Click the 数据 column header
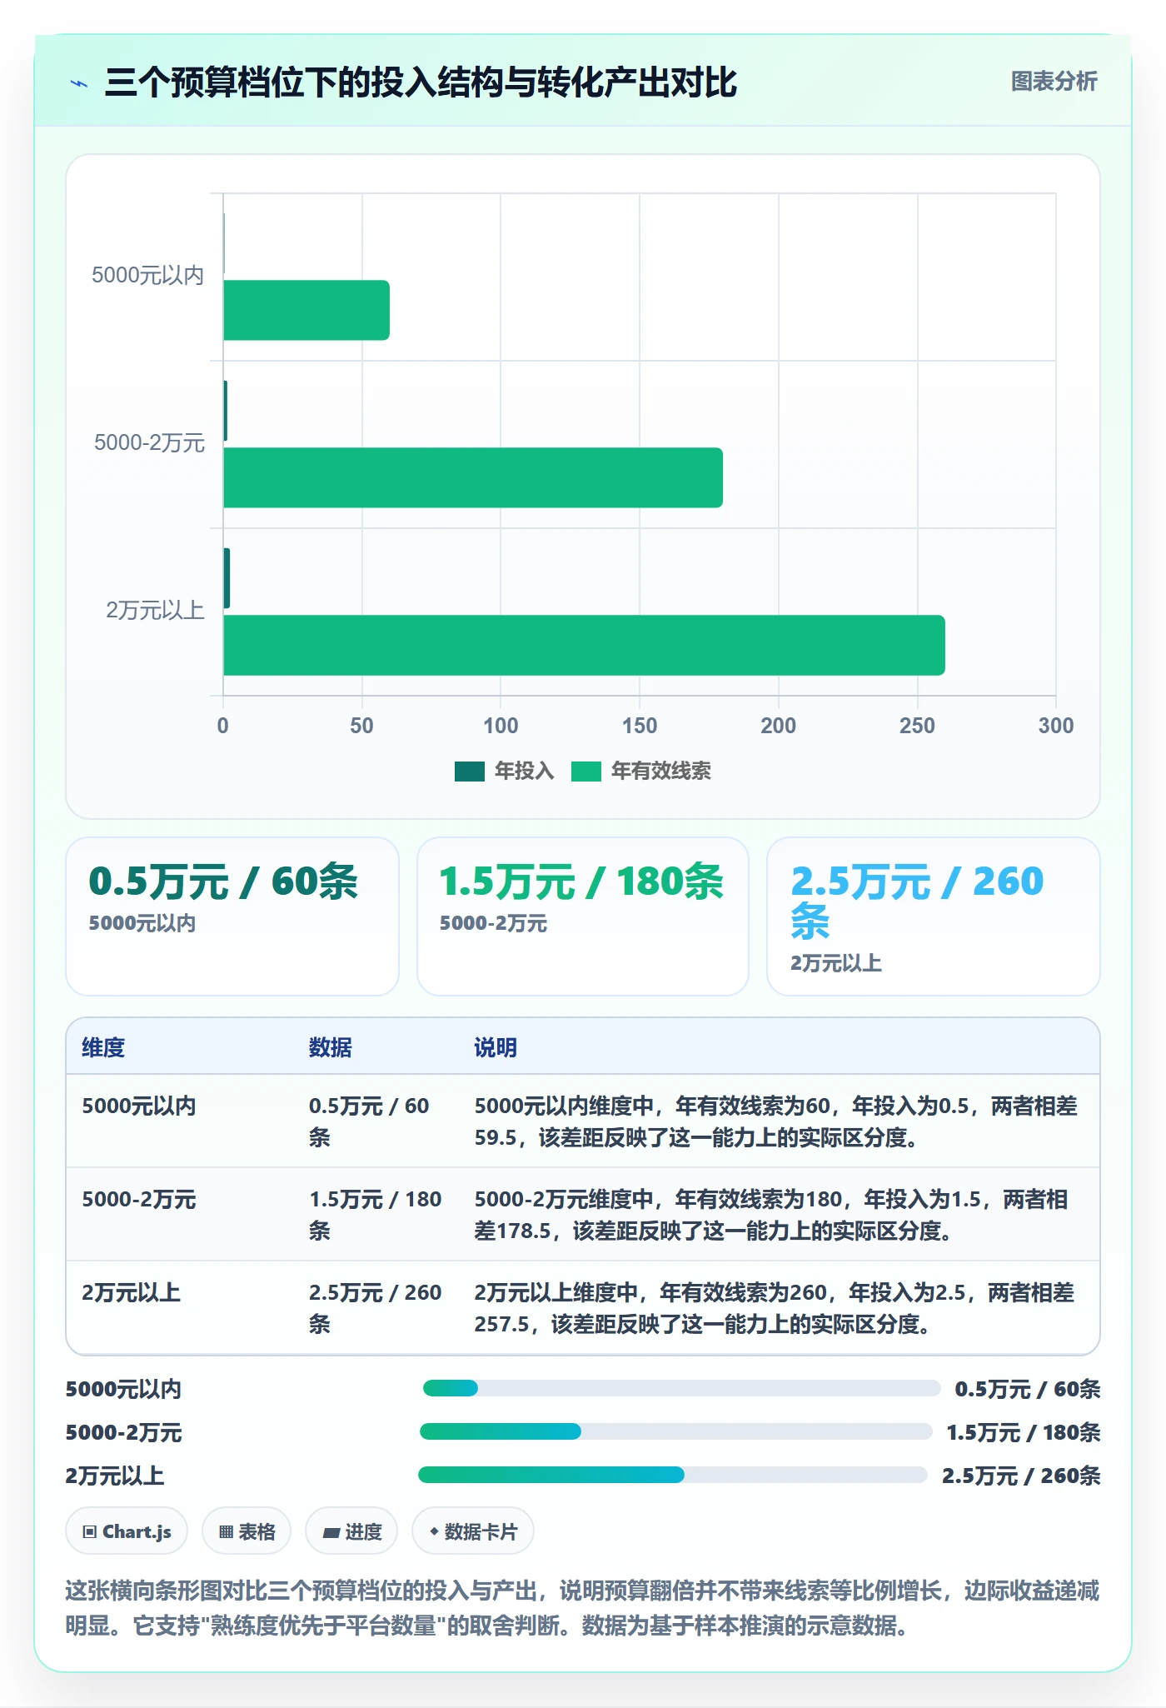 click(x=330, y=1047)
